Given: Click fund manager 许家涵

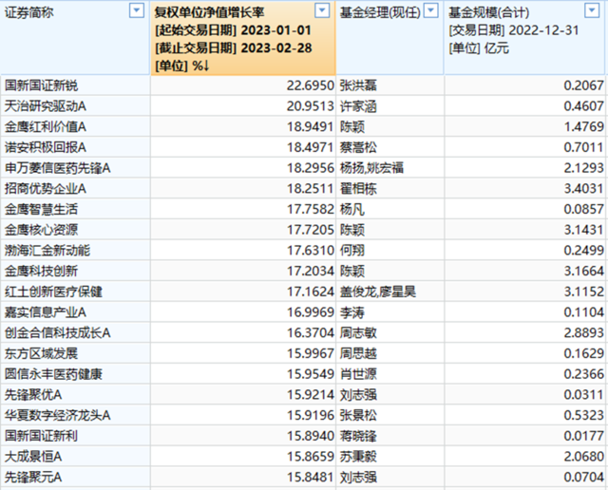Looking at the screenshot, I should pos(358,105).
